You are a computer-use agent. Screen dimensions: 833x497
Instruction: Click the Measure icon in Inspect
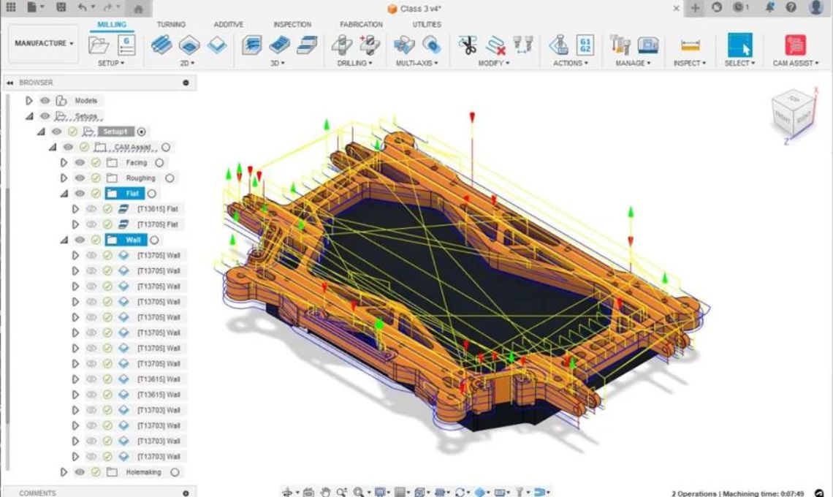pyautogui.click(x=690, y=45)
